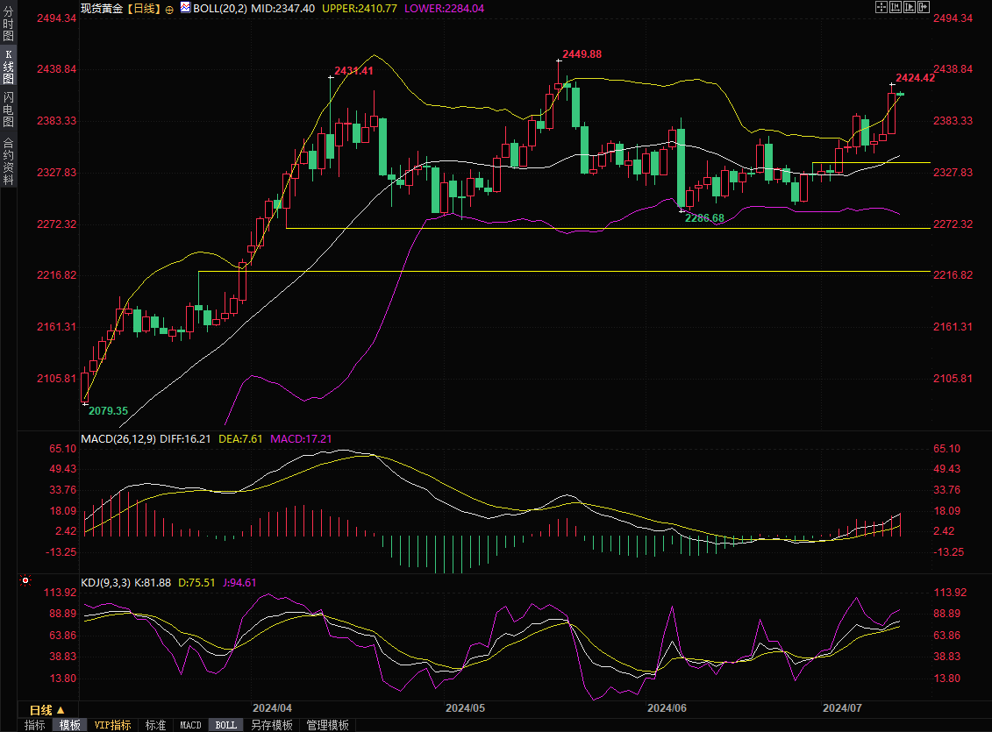This screenshot has width=992, height=732.
Task: Select the 模板 bottom tab
Action: [x=69, y=725]
